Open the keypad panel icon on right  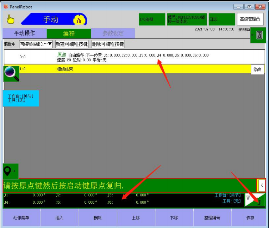pos(258,35)
